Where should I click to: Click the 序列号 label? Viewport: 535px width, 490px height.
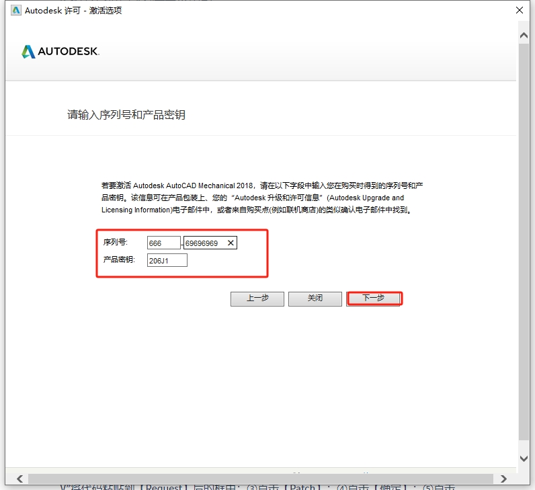click(116, 242)
